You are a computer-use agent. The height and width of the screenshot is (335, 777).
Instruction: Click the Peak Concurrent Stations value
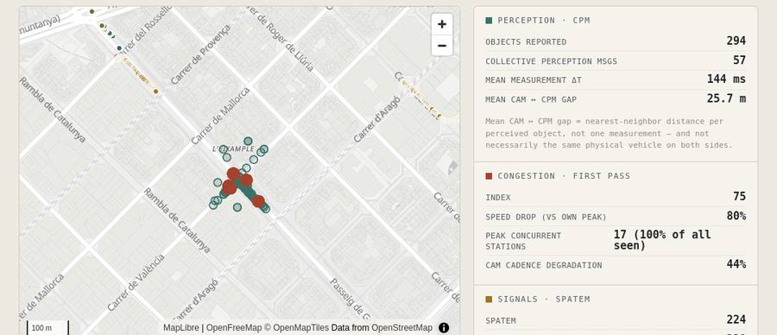point(662,240)
